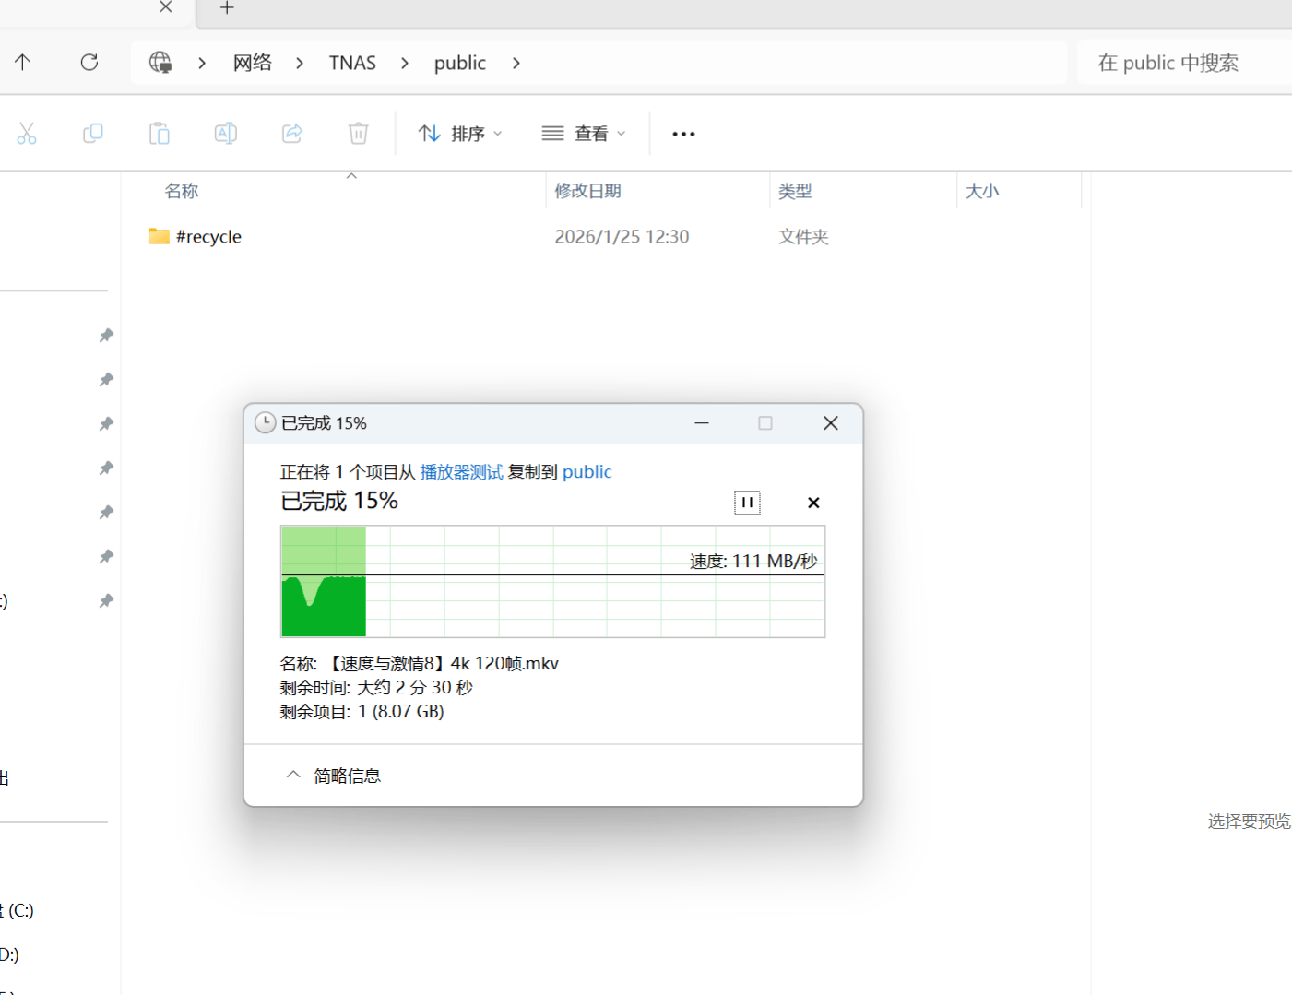Expand the breadcrumb chevron after public
Image resolution: width=1292 pixels, height=995 pixels.
[x=516, y=63]
